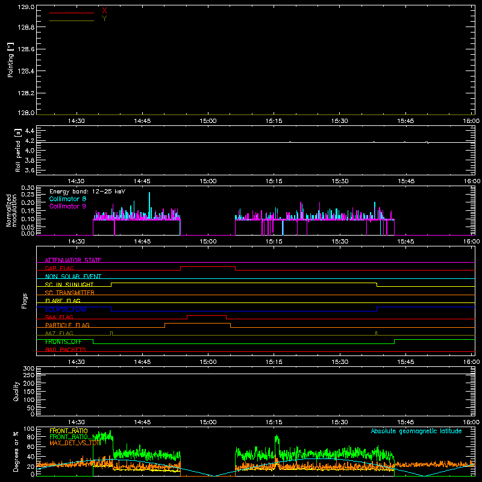Click the FLARE_FLAG label
This screenshot has height=482, width=482.
pos(63,301)
